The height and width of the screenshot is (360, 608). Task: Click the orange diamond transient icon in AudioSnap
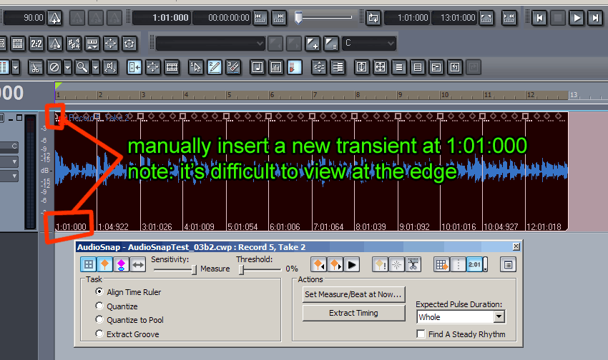point(104,264)
